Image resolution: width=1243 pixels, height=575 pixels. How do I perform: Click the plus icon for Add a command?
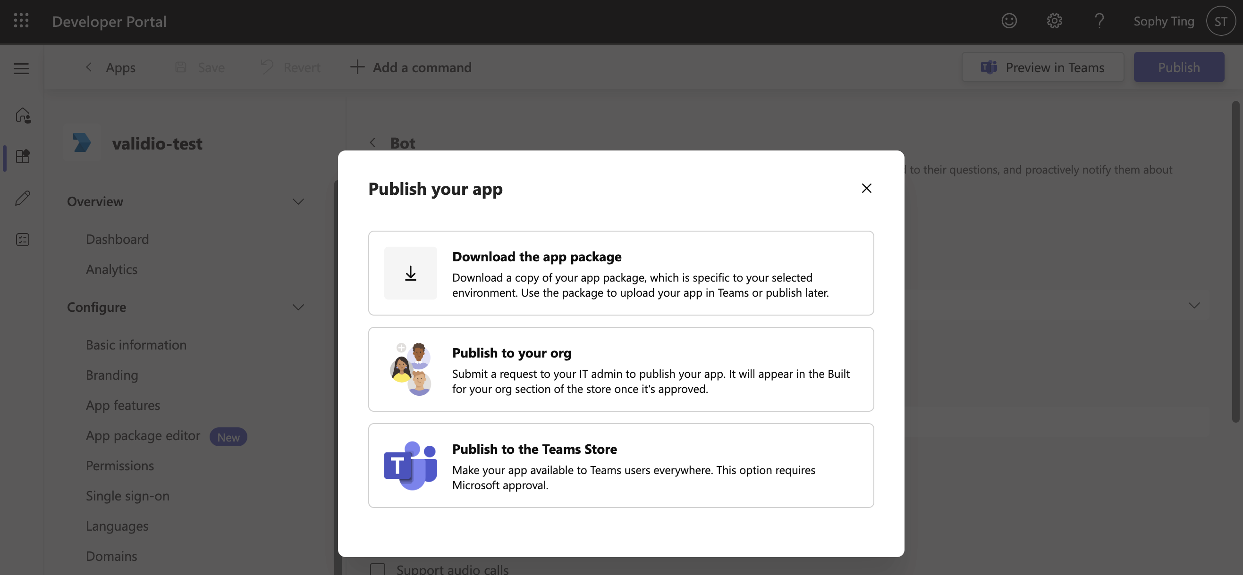357,67
